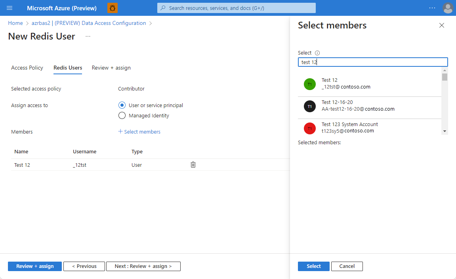Open the Review + assign tab

[111, 68]
